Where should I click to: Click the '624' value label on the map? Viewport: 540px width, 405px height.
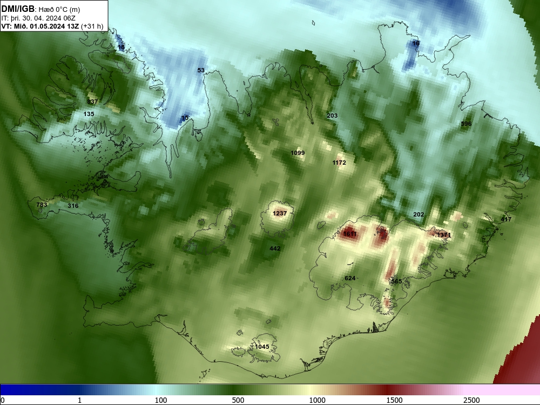point(350,278)
